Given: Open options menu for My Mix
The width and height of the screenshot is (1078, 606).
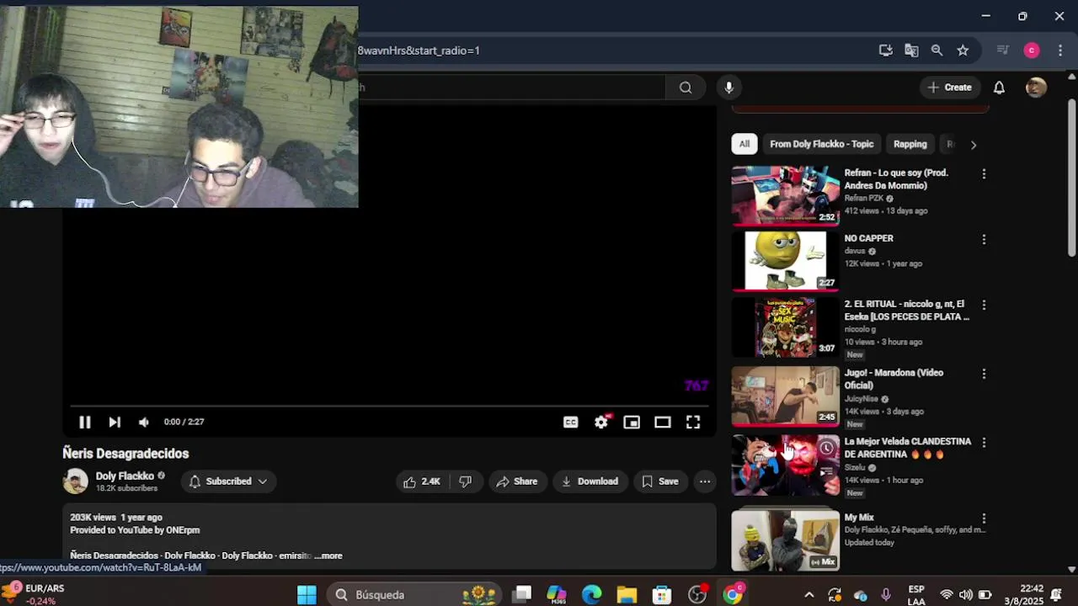Looking at the screenshot, I should click(984, 518).
